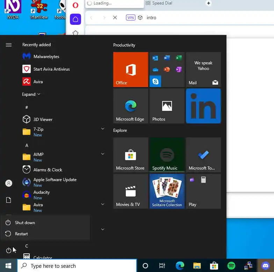Open the Office tile

pyautogui.click(x=131, y=70)
